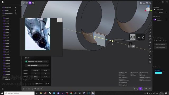Increase grid snap size plus button
Screen dimensions: 169x95
pos(166,12)
